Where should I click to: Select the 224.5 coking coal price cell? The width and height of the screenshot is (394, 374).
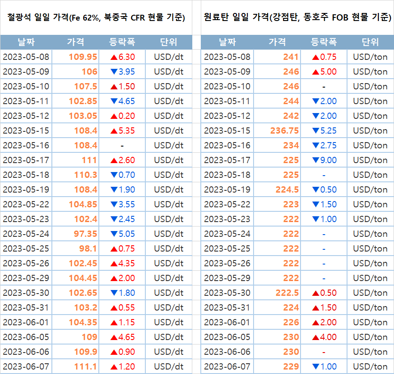click(287, 189)
